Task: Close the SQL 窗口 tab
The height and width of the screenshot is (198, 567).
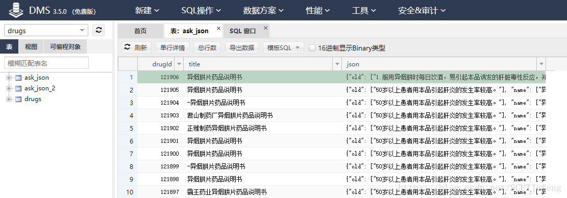Action: (x=265, y=28)
